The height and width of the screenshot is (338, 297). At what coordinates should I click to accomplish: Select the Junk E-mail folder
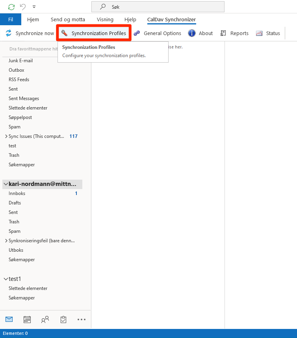pyautogui.click(x=21, y=61)
